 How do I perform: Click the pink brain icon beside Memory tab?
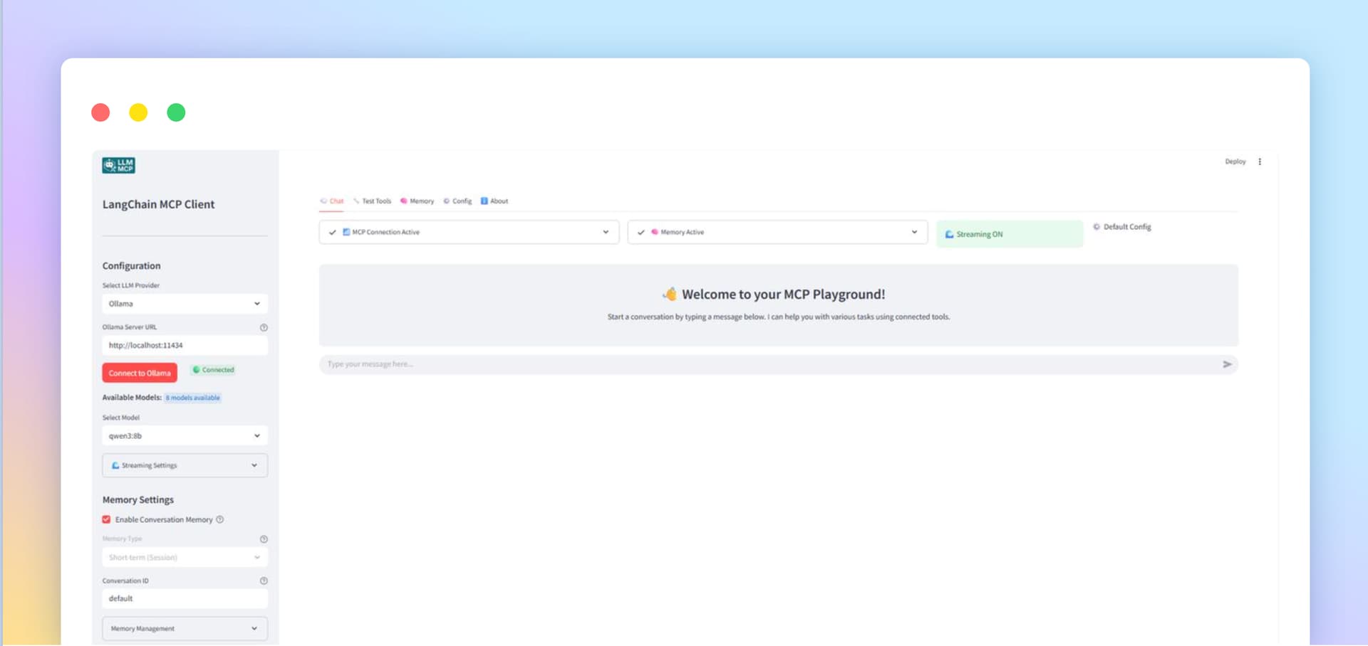click(x=404, y=201)
